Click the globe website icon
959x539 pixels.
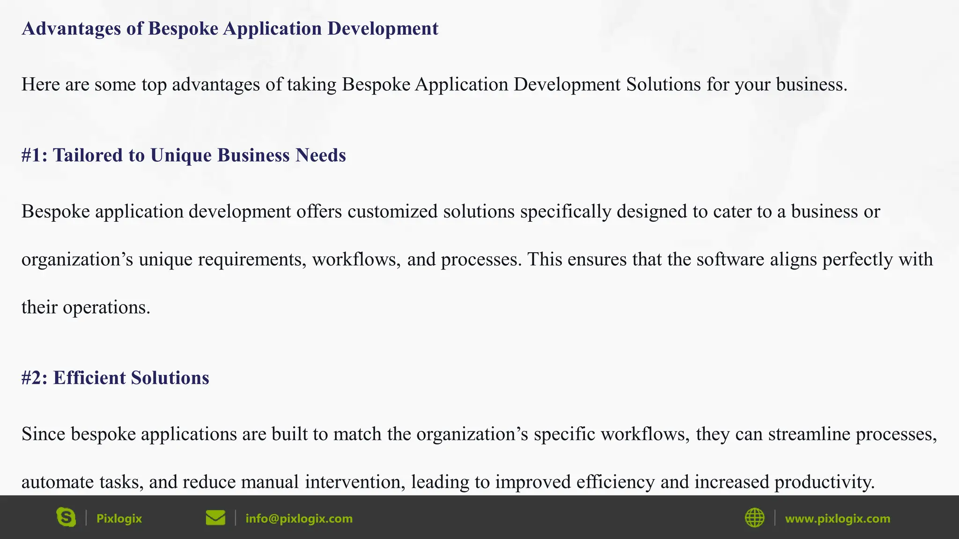pos(754,518)
